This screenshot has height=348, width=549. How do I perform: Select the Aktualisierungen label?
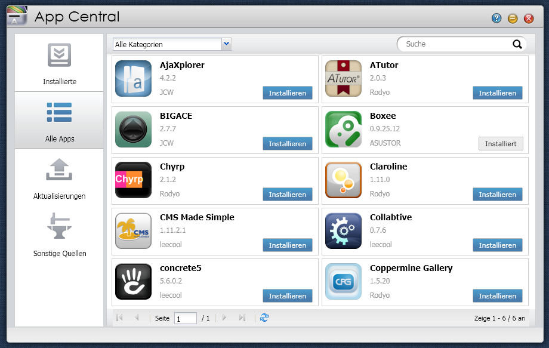pyautogui.click(x=59, y=196)
